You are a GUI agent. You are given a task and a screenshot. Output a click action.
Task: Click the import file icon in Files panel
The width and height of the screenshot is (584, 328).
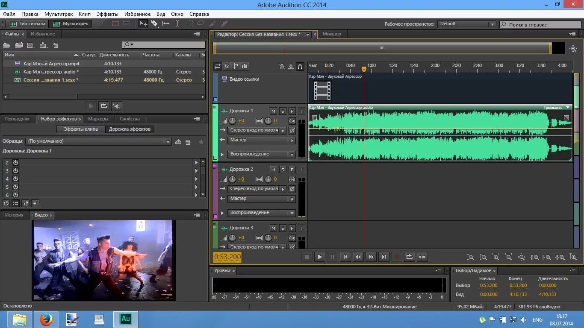[19, 45]
